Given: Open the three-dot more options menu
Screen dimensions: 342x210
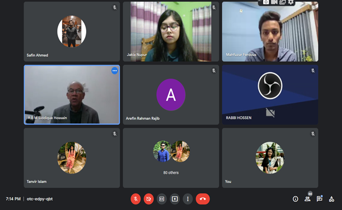Looking at the screenshot, I should pyautogui.click(x=188, y=199).
